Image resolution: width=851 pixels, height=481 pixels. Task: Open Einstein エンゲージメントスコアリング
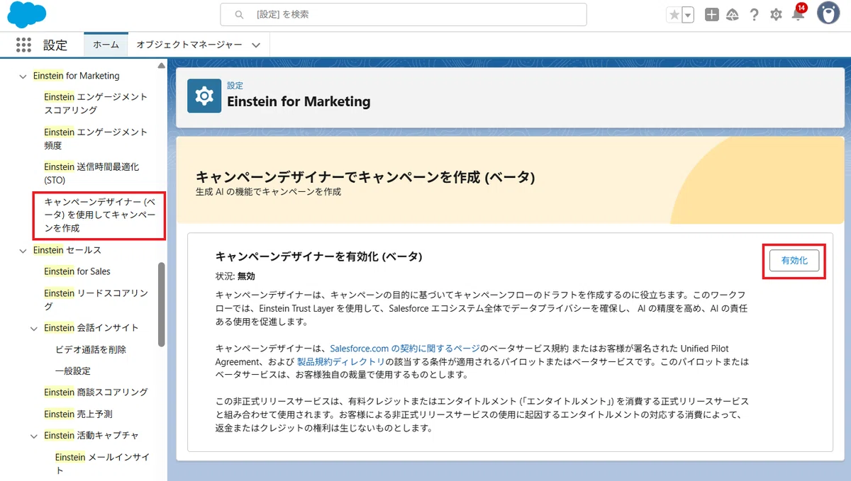[96, 103]
